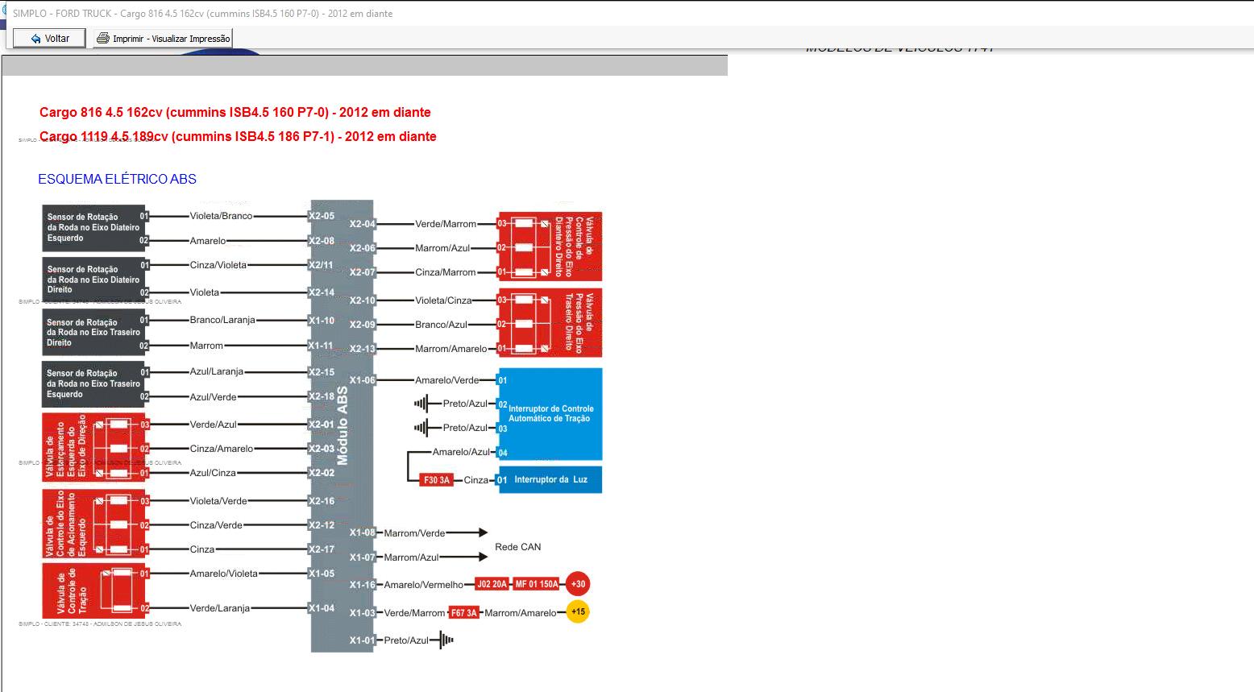Click the F67 3A fuse marker
This screenshot has width=1254, height=692.
[464, 613]
